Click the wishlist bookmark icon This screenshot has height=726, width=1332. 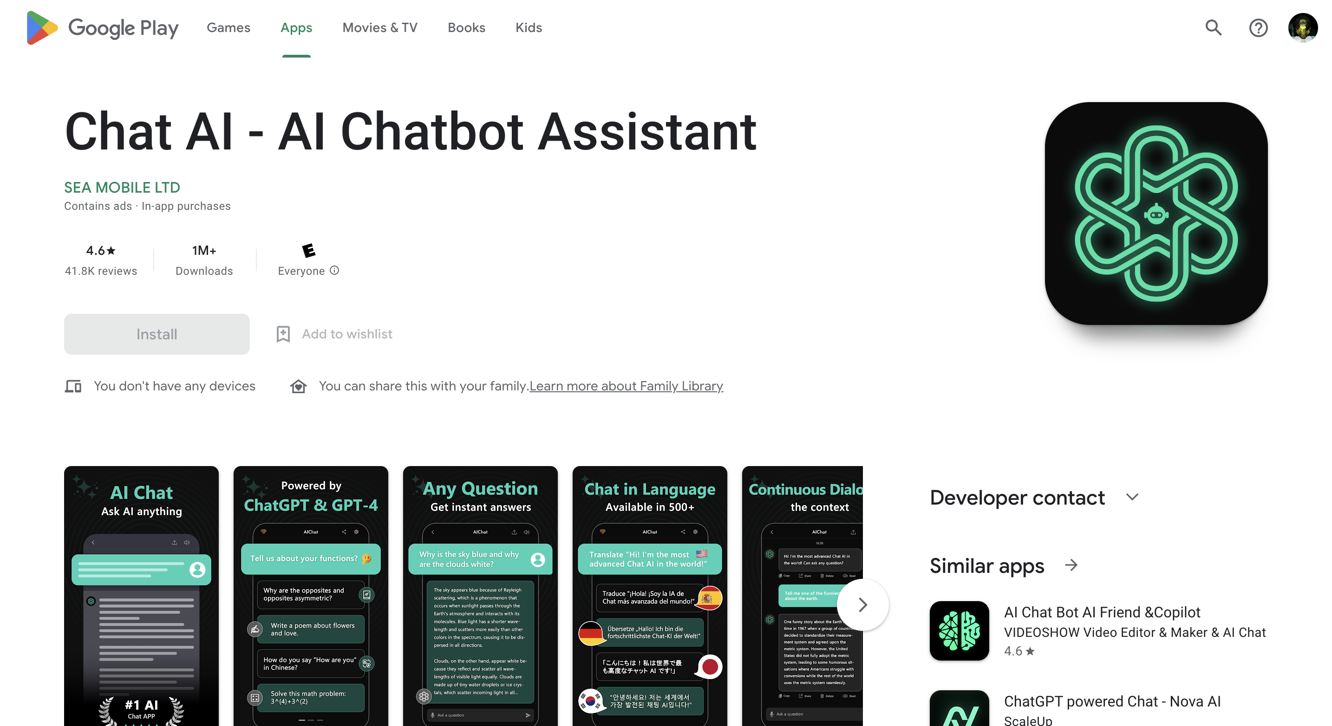pyautogui.click(x=283, y=333)
